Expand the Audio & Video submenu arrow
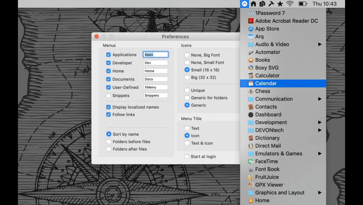This screenshot has width=363, height=205. click(320, 44)
